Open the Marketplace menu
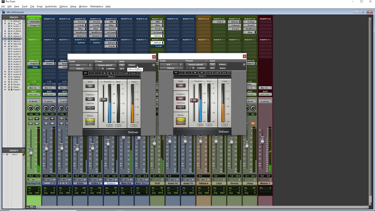The image size is (375, 211). [x=96, y=6]
